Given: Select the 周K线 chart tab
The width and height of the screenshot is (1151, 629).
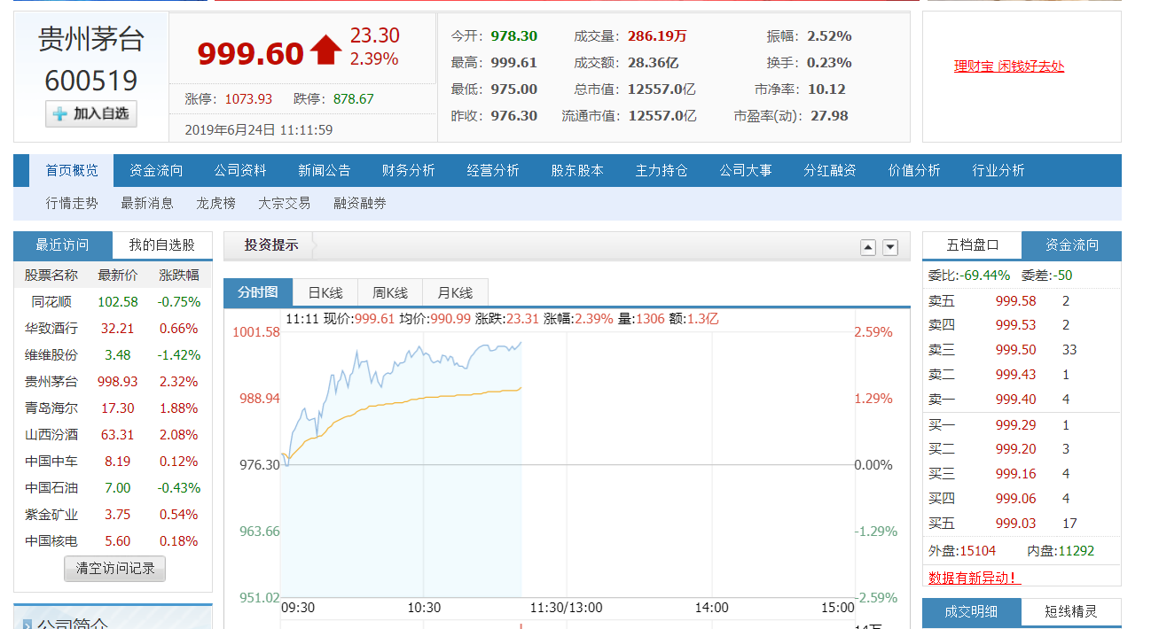Looking at the screenshot, I should coord(390,293).
